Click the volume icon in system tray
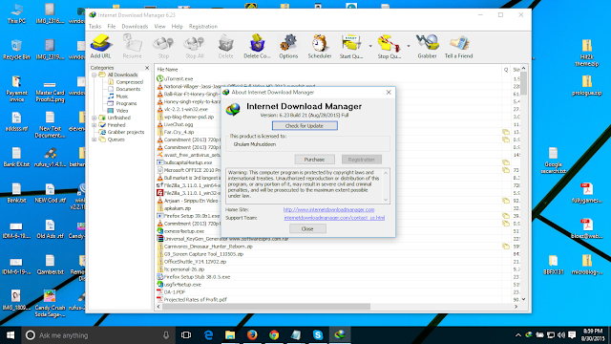The width and height of the screenshot is (611, 344). click(x=561, y=335)
